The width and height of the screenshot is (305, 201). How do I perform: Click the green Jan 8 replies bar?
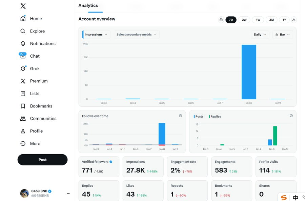tap(275, 136)
